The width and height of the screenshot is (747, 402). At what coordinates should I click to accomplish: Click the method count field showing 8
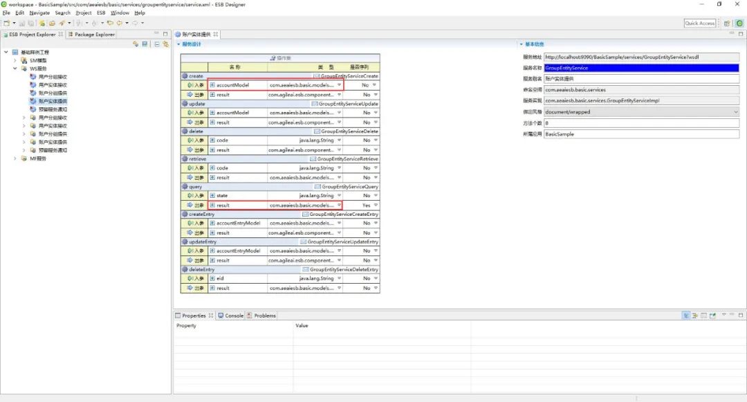click(642, 123)
